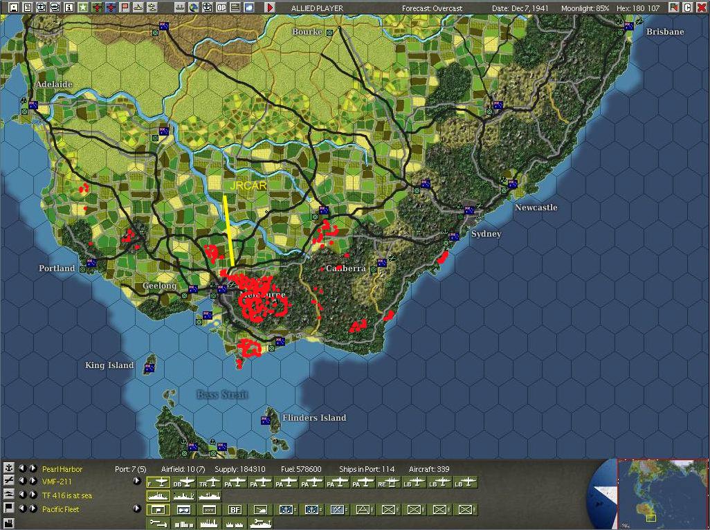Click the 'ALLIED PLAYER' label in the top bar
The height and width of the screenshot is (530, 710).
[317, 8]
